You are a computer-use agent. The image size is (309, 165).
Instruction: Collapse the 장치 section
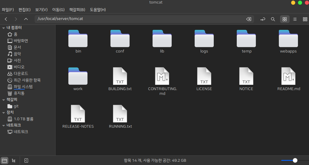4,112
